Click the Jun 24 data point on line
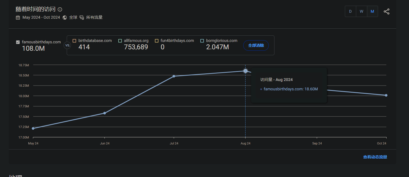The width and height of the screenshot is (409, 177). point(105,113)
